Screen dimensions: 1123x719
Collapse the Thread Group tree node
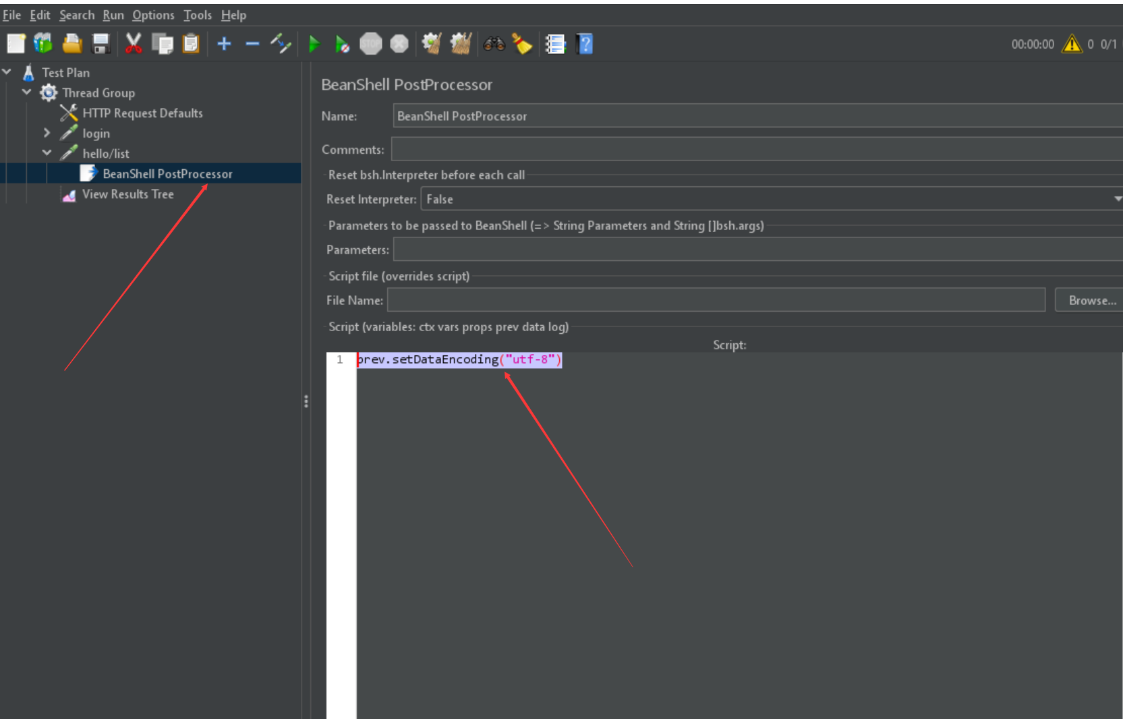point(27,92)
